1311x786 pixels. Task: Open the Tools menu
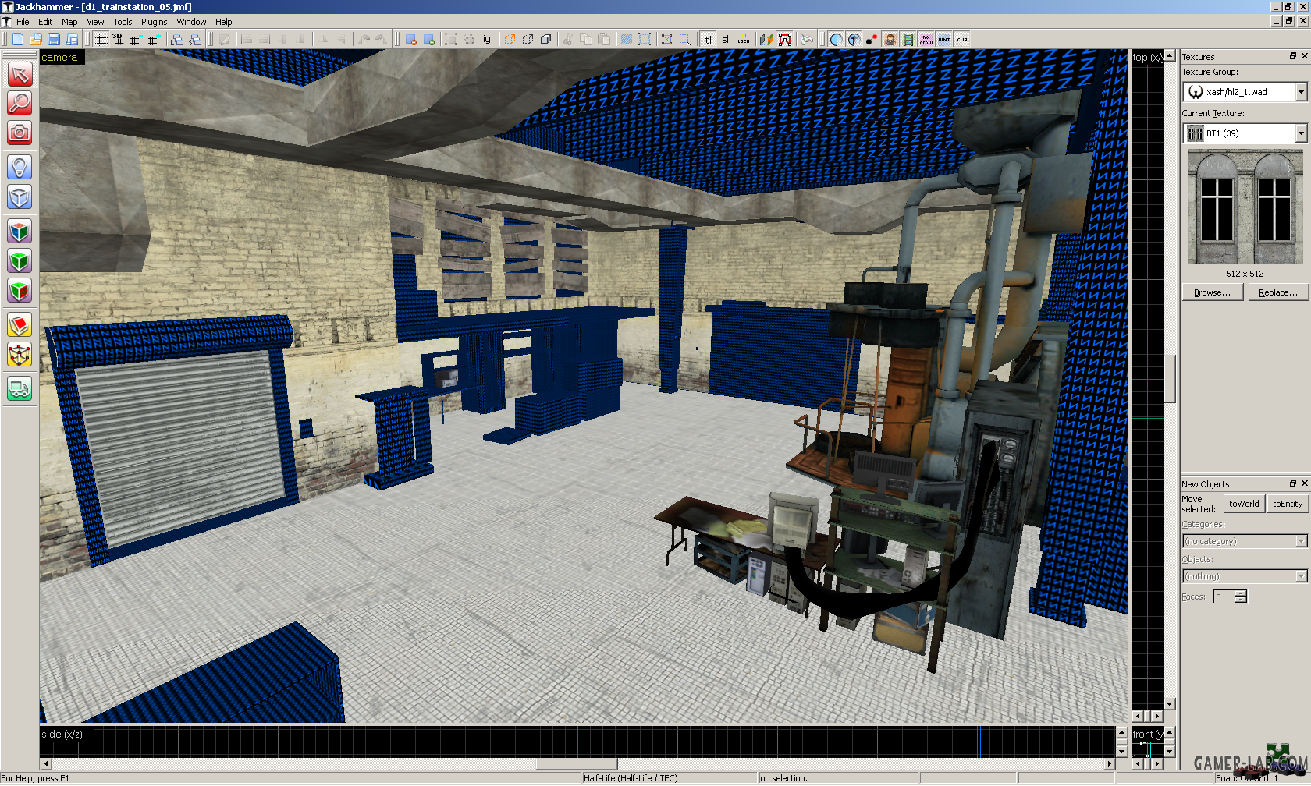pyautogui.click(x=123, y=22)
